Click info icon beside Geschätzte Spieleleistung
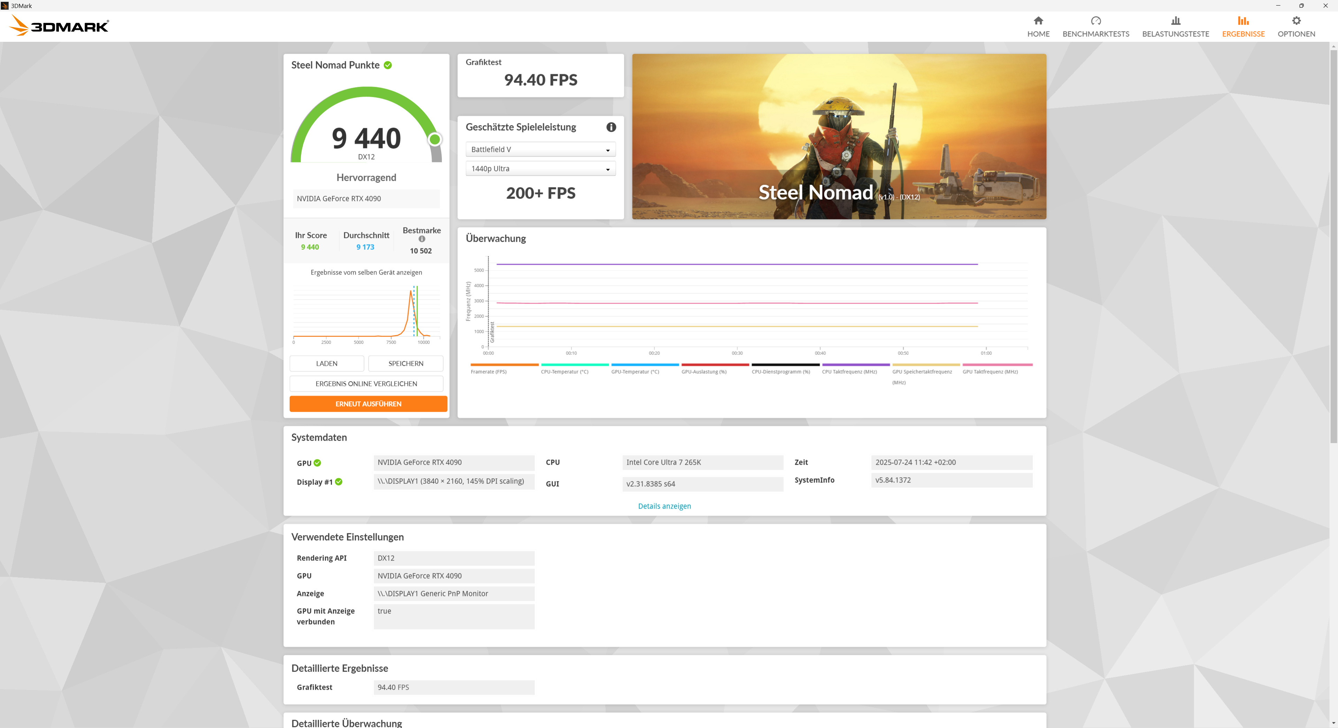The height and width of the screenshot is (728, 1338). [611, 127]
